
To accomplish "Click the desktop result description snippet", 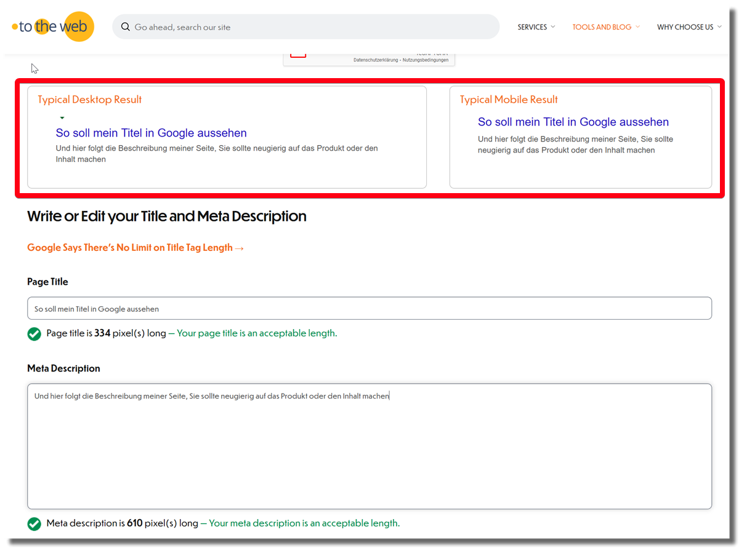I will click(216, 154).
